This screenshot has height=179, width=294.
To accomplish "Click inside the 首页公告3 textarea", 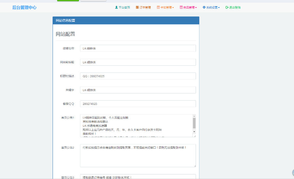I will [x=138, y=177].
